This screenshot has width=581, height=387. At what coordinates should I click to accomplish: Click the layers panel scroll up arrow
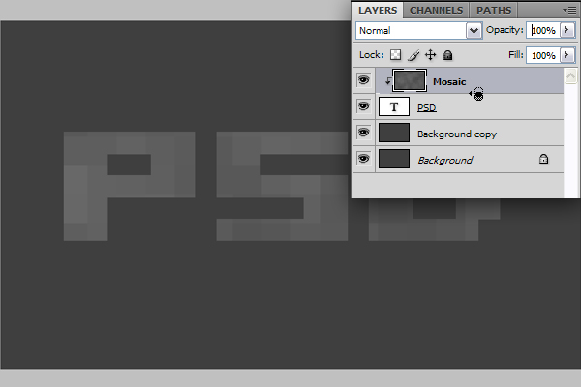click(x=570, y=76)
